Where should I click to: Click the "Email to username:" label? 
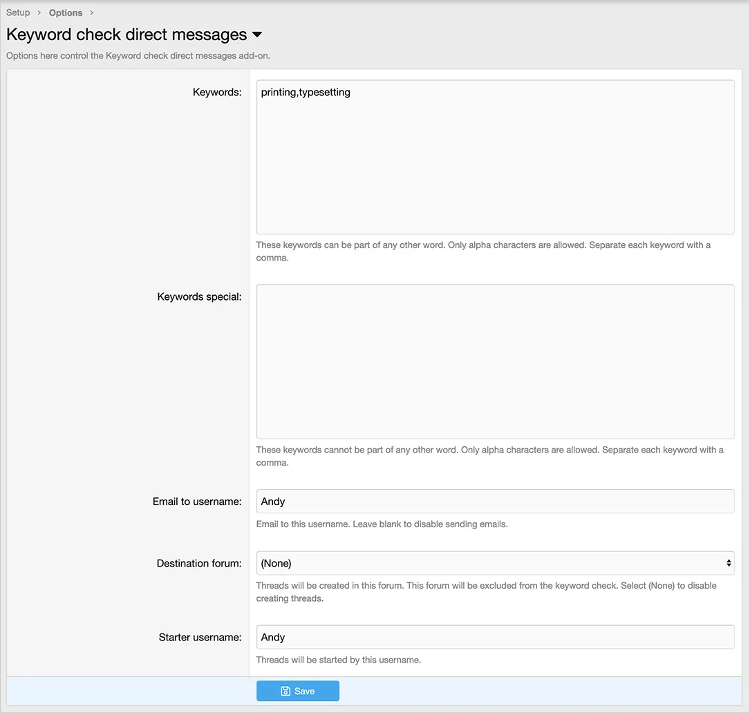tap(197, 502)
